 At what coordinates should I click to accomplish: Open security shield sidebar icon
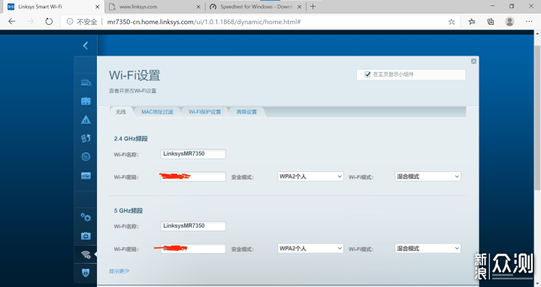(x=86, y=273)
